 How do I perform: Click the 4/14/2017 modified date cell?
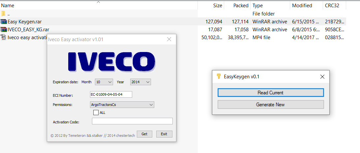[305, 37]
